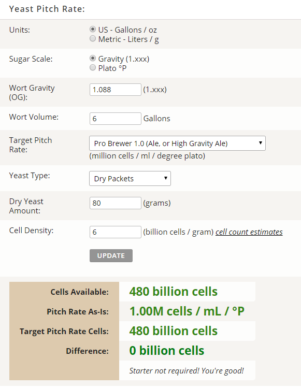Click the 1.00M cells / mL / °P value
301x388 pixels.
click(x=187, y=311)
